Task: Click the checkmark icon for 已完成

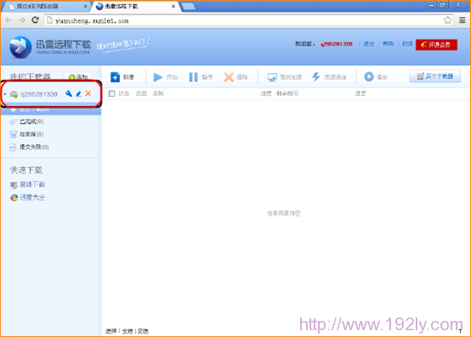Action: click(14, 121)
